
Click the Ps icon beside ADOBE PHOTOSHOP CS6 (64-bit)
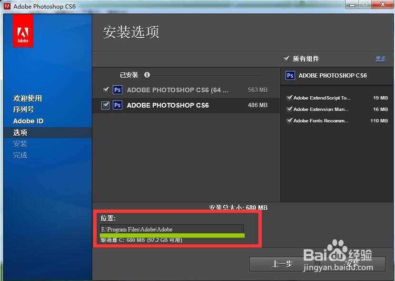click(x=117, y=90)
